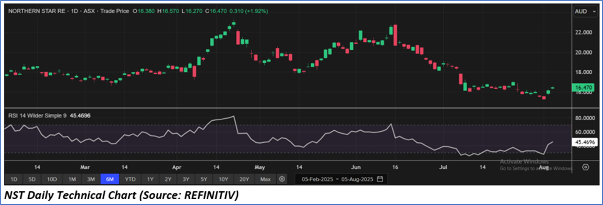Image resolution: width=603 pixels, height=205 pixels.
Task: Select the 3M range option
Action: tap(91, 179)
